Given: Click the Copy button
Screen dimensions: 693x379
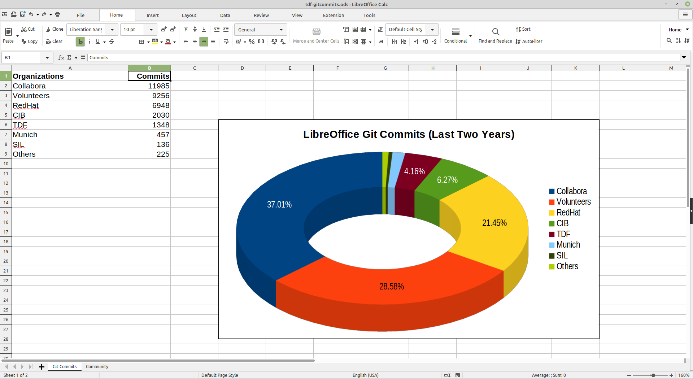Looking at the screenshot, I should tap(29, 42).
